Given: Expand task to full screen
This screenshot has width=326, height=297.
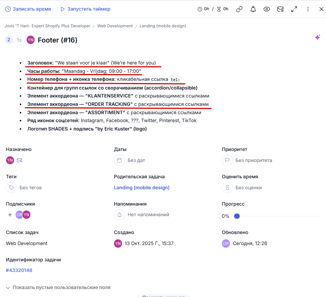Looking at the screenshot, I should 294,9.
